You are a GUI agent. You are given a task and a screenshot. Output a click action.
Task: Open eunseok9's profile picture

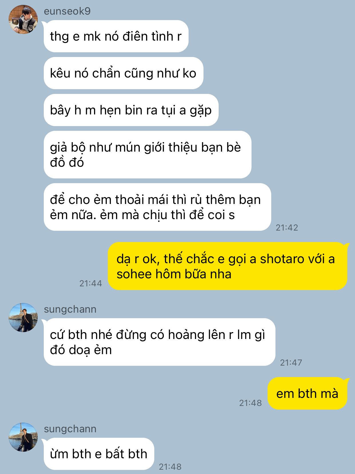pyautogui.click(x=23, y=19)
